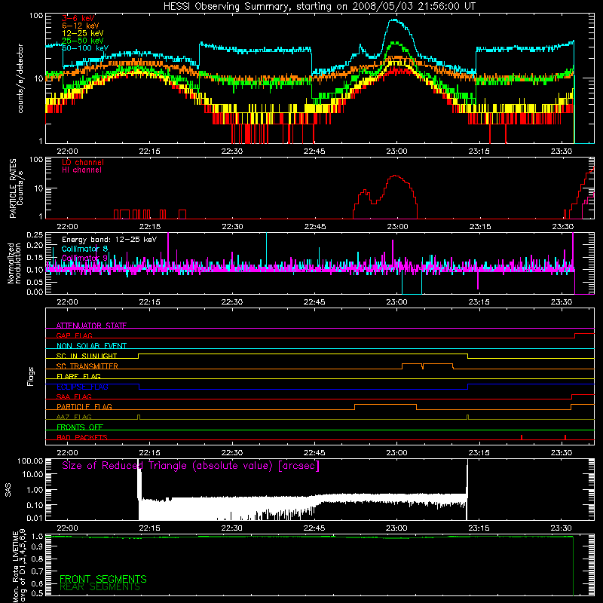The image size is (603, 603).
Task: Click the 'Size of Reduced Triangle' title text
Action: click(x=191, y=466)
